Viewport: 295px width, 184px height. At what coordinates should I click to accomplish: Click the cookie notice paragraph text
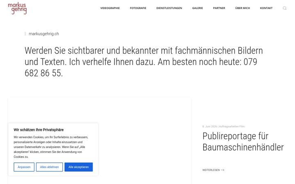[x=51, y=147]
